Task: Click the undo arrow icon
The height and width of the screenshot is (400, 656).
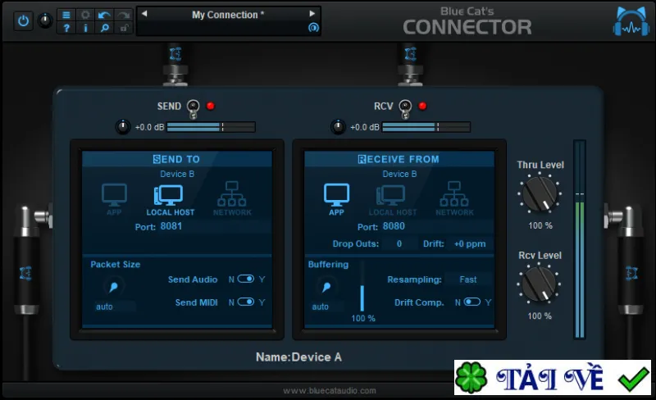Action: (104, 15)
